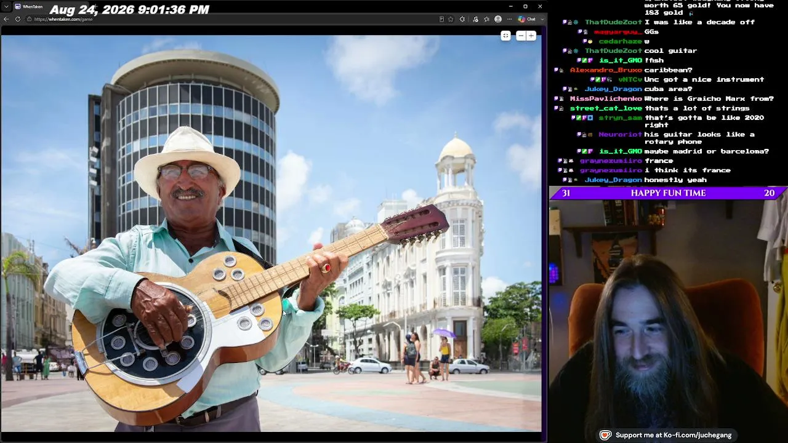
Task: Click chat message 'Unc got a nice instrument'
Action: tap(704, 79)
